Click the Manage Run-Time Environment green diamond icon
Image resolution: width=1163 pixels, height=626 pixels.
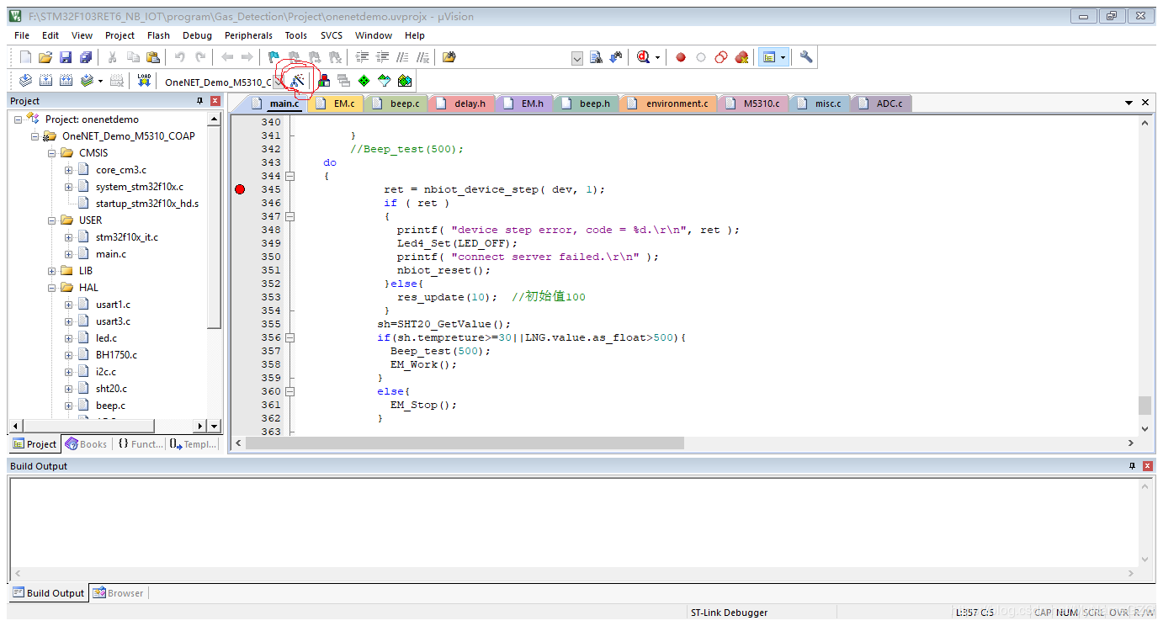point(364,81)
